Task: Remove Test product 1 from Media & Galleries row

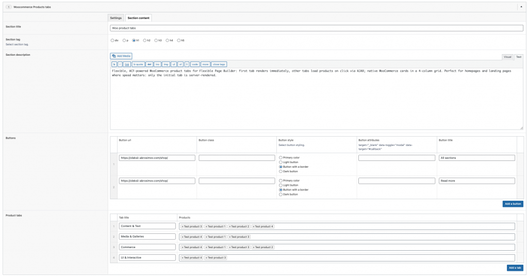Action: click(x=206, y=237)
